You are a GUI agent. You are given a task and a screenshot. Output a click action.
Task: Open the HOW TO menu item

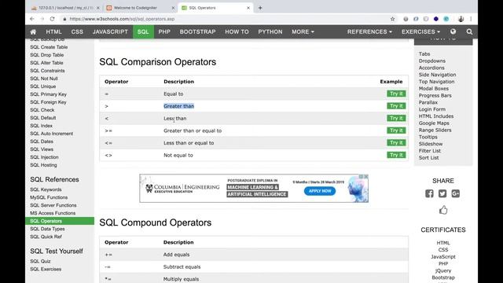pos(237,31)
